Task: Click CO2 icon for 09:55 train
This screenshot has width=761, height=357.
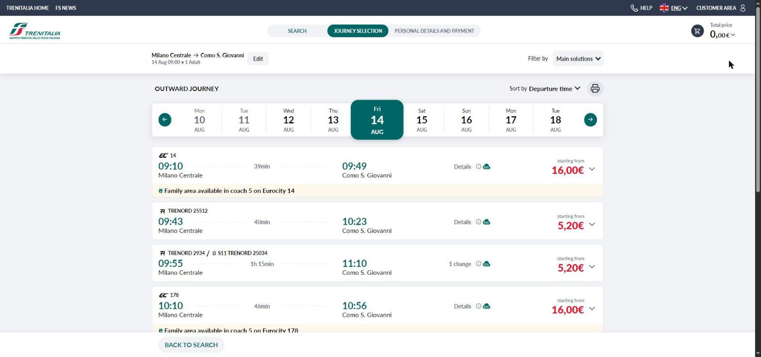Action: [x=486, y=264]
